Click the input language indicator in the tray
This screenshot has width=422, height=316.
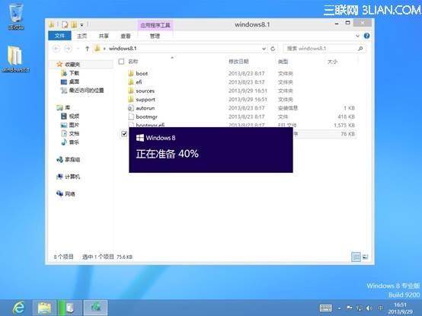(x=380, y=308)
